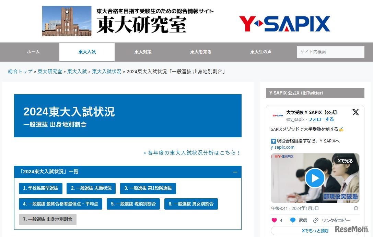
Task: Click the サイト内検索 search field
Action: click(330, 52)
